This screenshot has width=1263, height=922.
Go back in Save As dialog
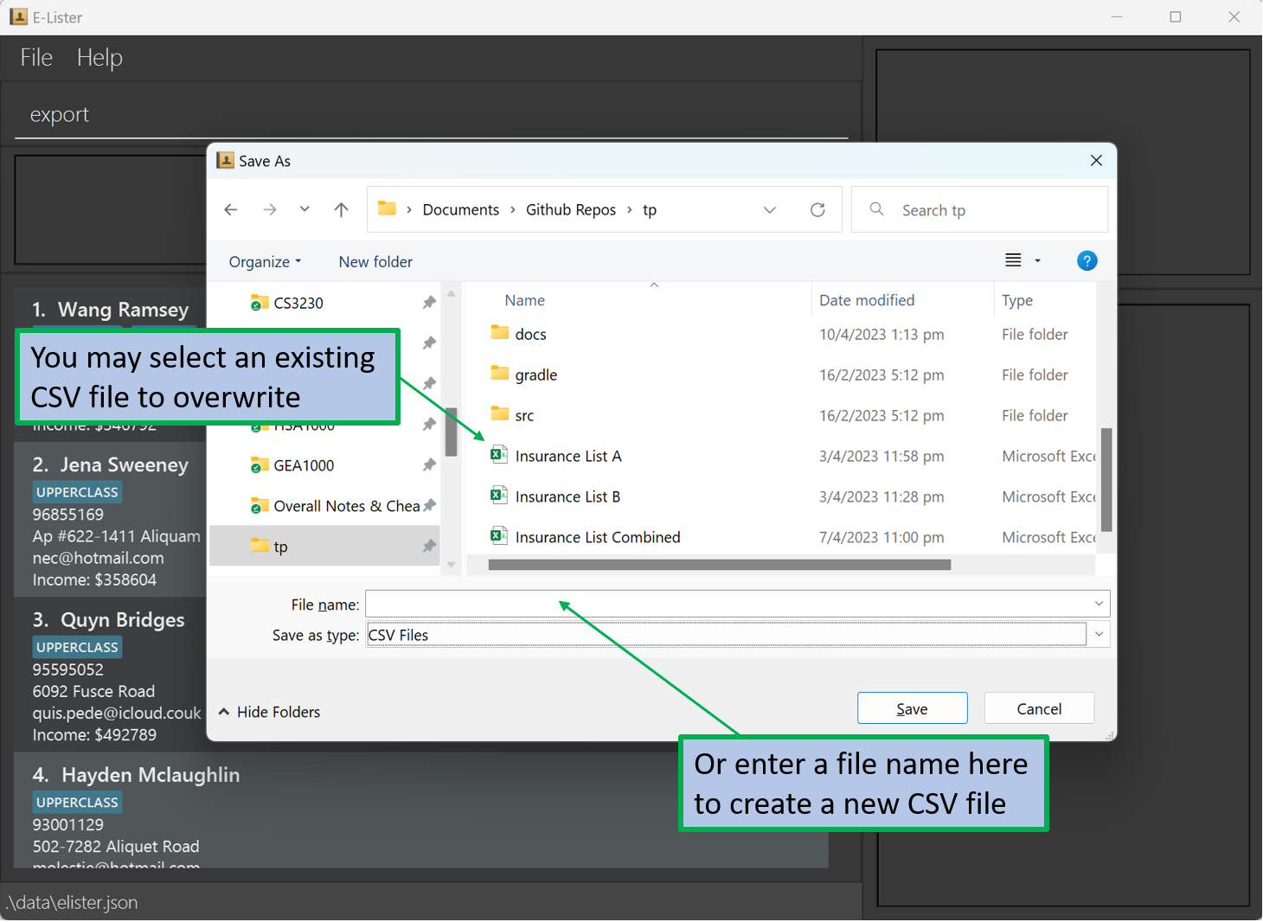point(231,209)
